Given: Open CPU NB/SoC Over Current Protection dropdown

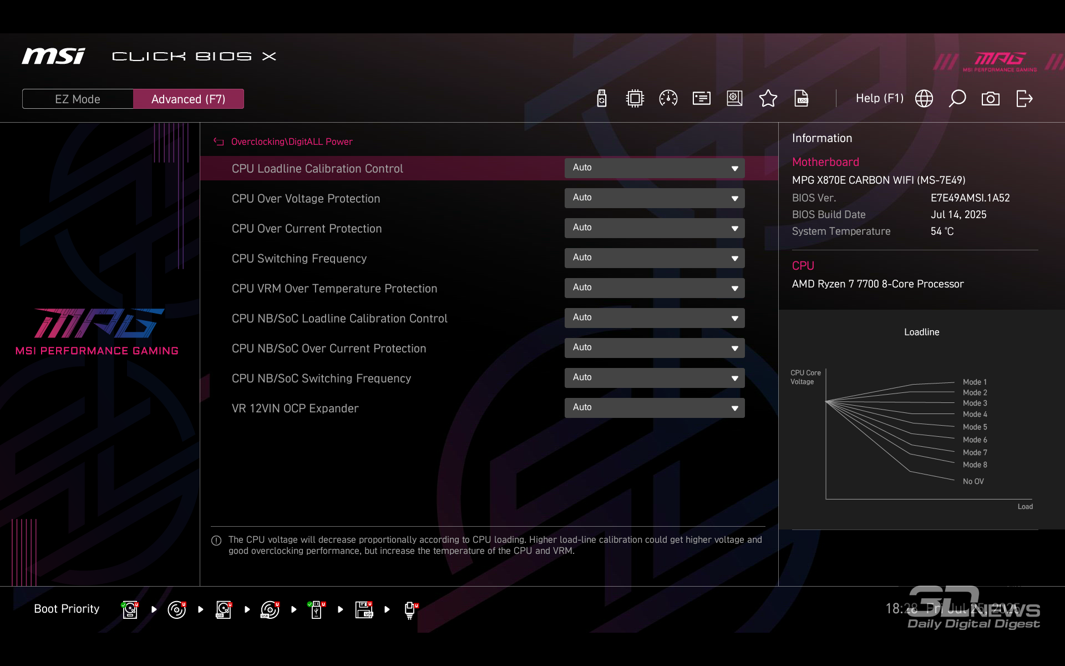Looking at the screenshot, I should click(655, 348).
